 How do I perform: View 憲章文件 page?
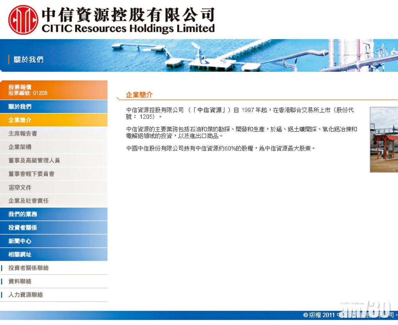pyautogui.click(x=54, y=187)
